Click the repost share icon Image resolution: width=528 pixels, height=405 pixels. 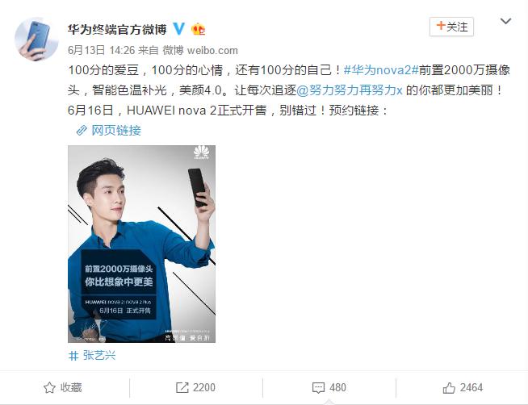[x=182, y=387]
